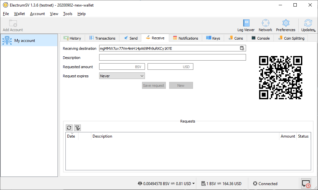Open the Tools menu
The image size is (318, 190).
68,14
